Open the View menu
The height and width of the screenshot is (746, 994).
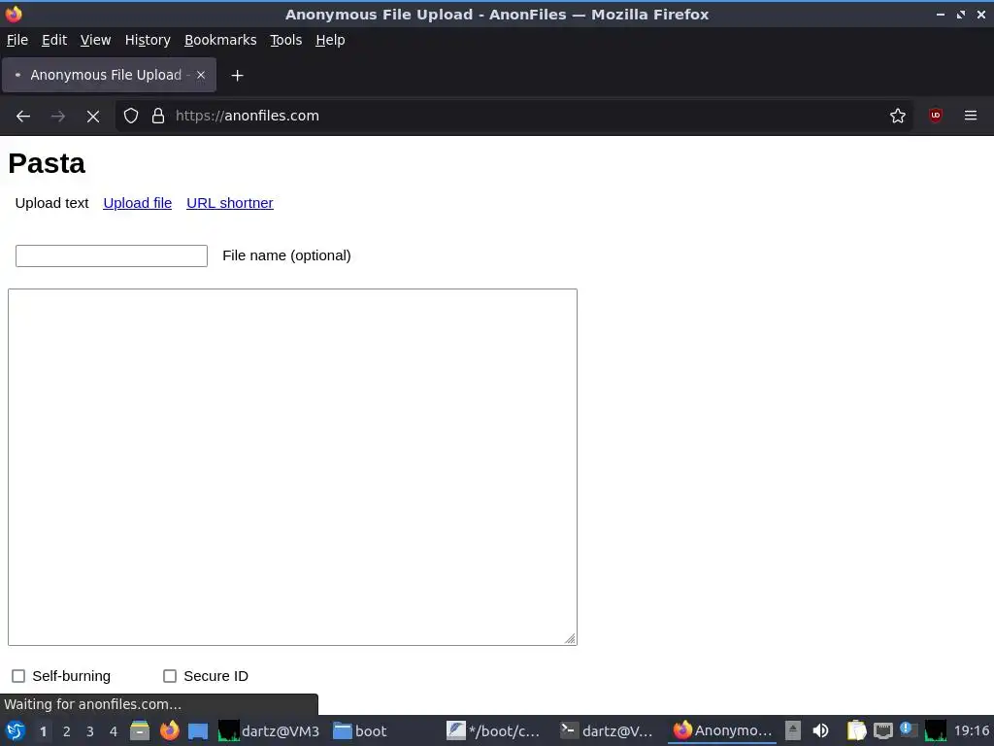point(96,40)
